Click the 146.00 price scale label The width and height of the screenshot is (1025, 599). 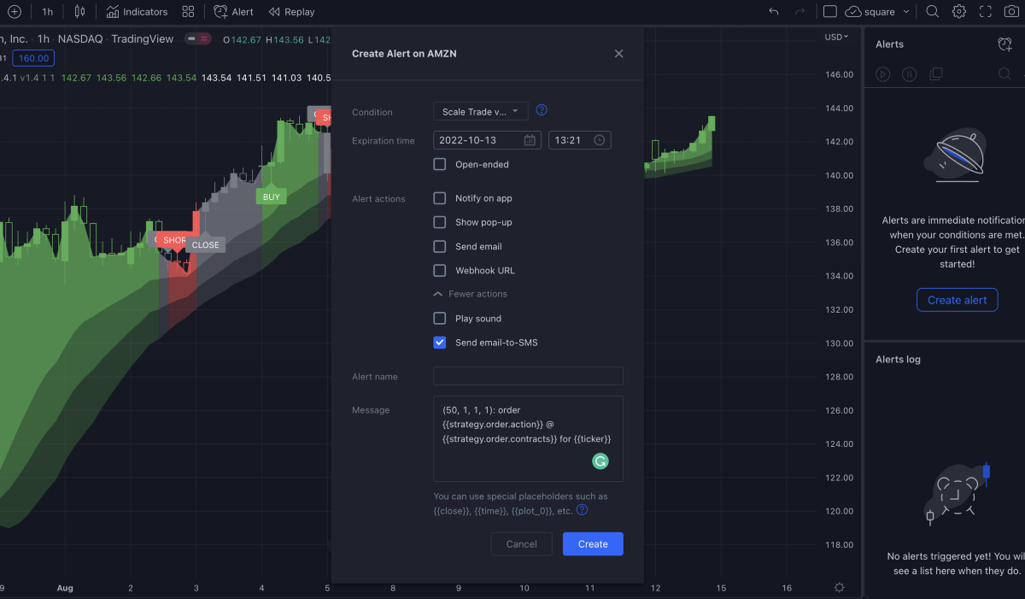pyautogui.click(x=840, y=74)
